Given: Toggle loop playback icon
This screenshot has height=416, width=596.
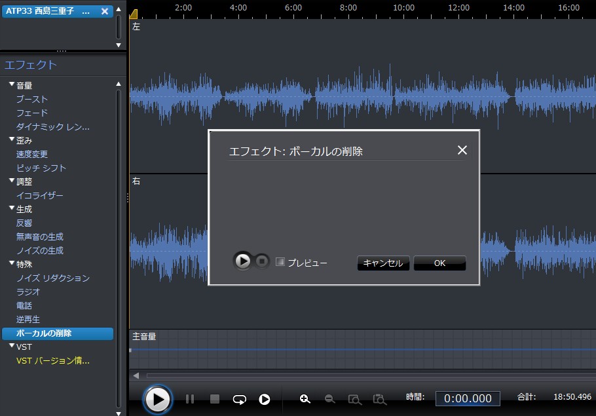Looking at the screenshot, I should tap(240, 399).
